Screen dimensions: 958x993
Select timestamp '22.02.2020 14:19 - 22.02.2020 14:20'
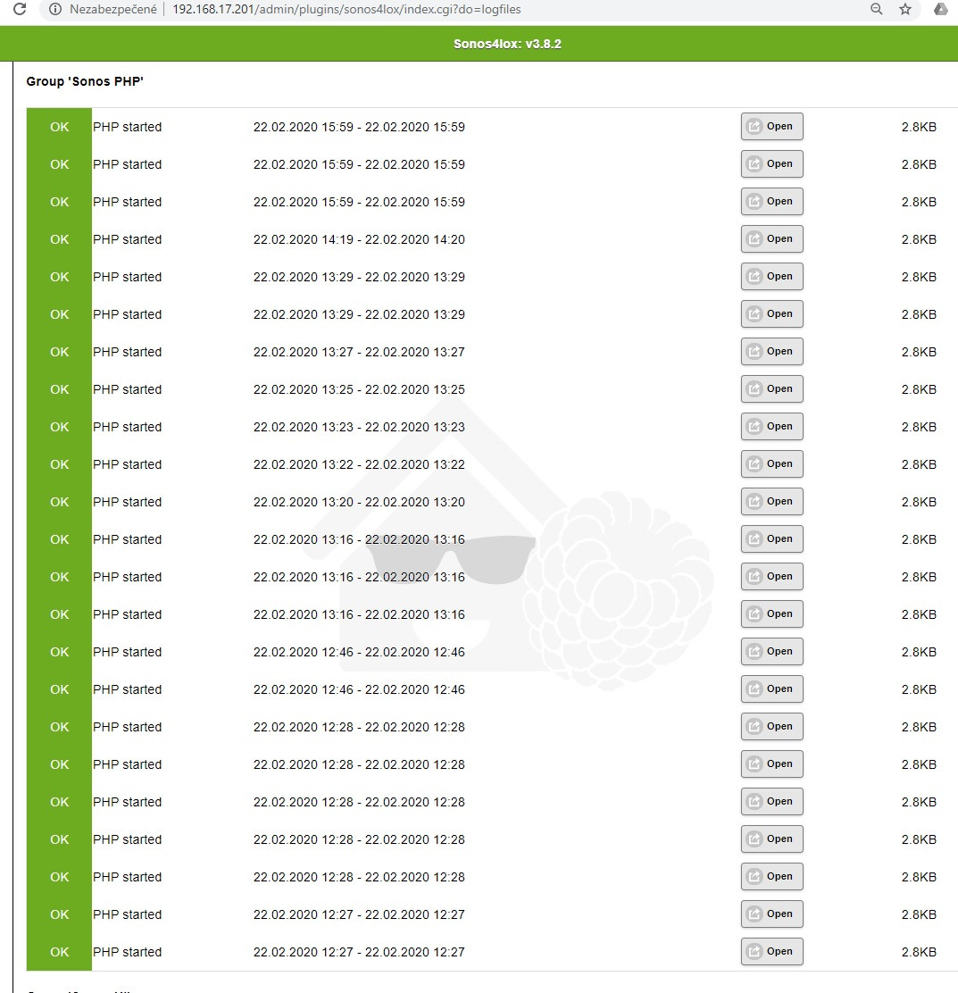point(359,239)
